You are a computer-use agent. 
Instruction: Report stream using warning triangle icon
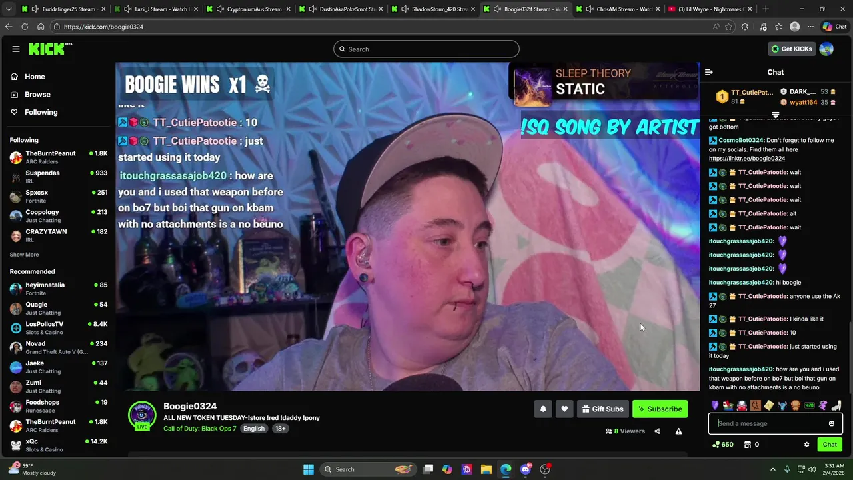[678, 431]
